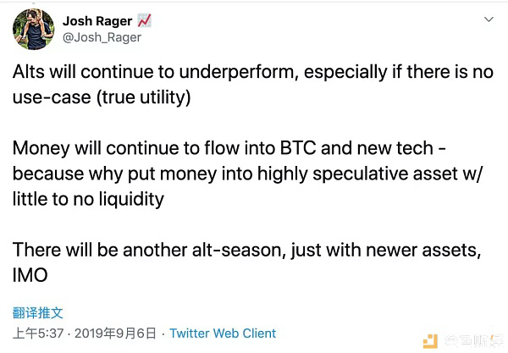Image resolution: width=508 pixels, height=353 pixels.
Task: Open the @Josh_Rager handle link
Action: pyautogui.click(x=102, y=37)
